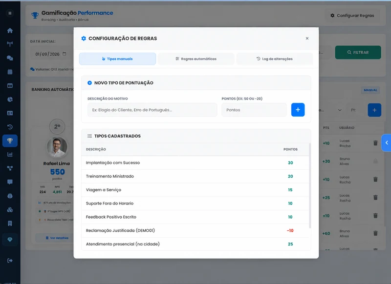This screenshot has height=284, width=391.
Task: Open the stacked cubes sidebar icon
Action: [10, 209]
